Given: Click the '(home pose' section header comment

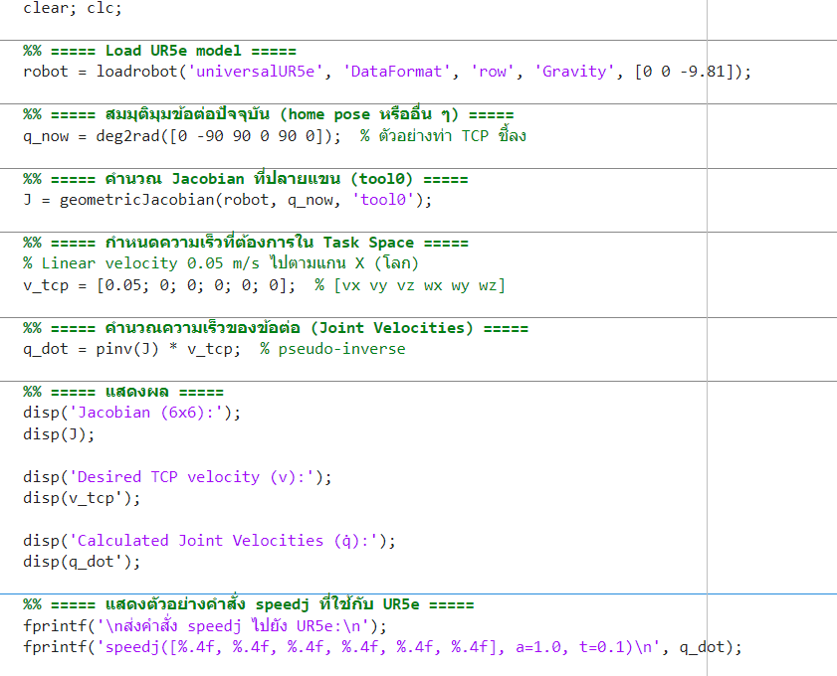Looking at the screenshot, I should (x=269, y=114).
